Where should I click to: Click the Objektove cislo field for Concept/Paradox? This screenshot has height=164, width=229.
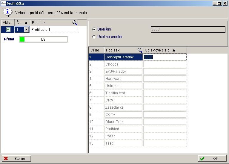click(x=165, y=57)
